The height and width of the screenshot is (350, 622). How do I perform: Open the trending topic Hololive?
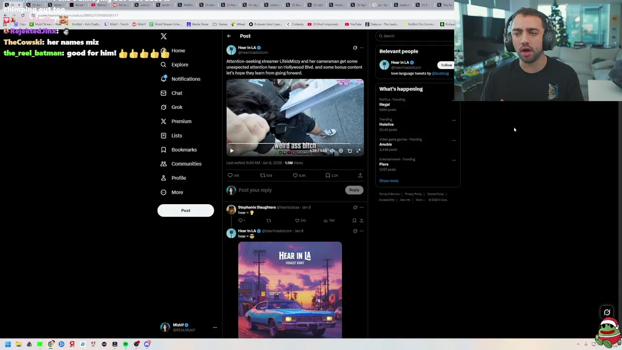[x=386, y=124]
